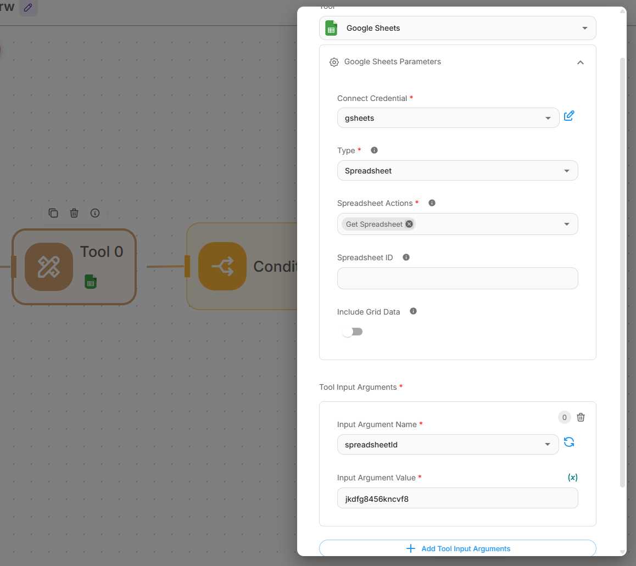The height and width of the screenshot is (566, 636).
Task: Click the refresh icon next to spreadsheetId
Action: (x=569, y=442)
